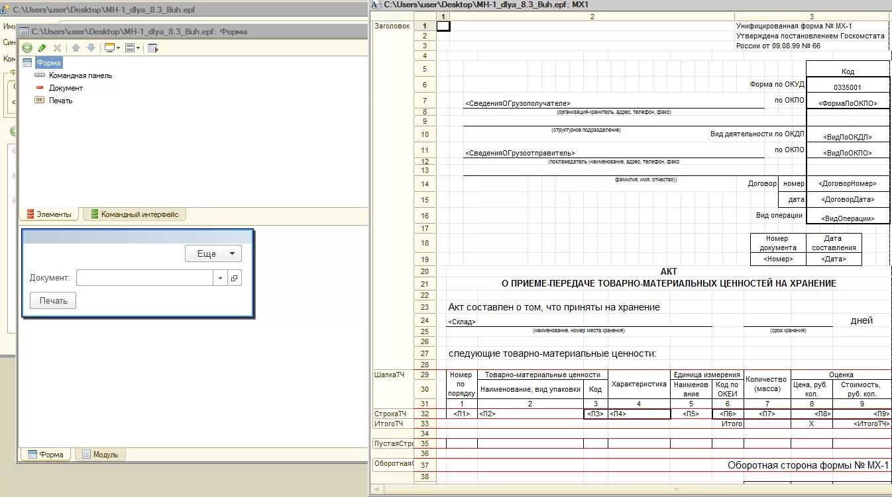Click the Форма window title bar

[192, 31]
